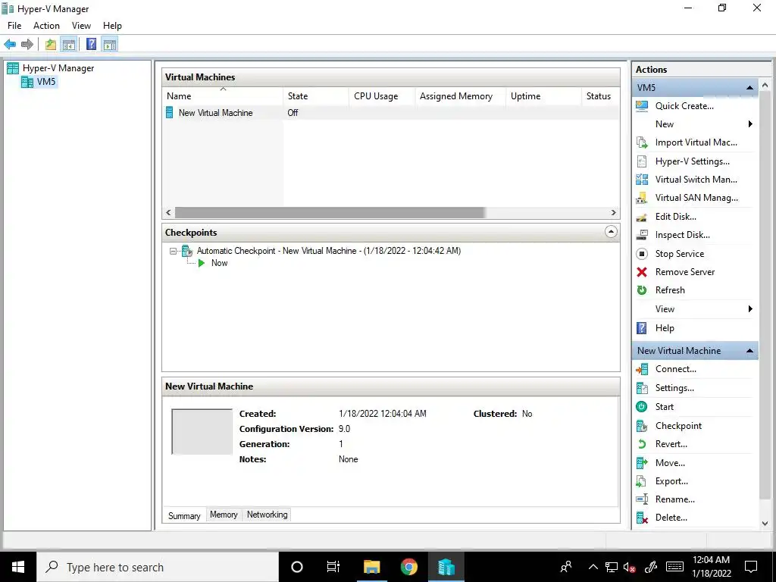Image resolution: width=776 pixels, height=582 pixels.
Task: Click the Back arrow toolbar icon
Action: point(10,45)
